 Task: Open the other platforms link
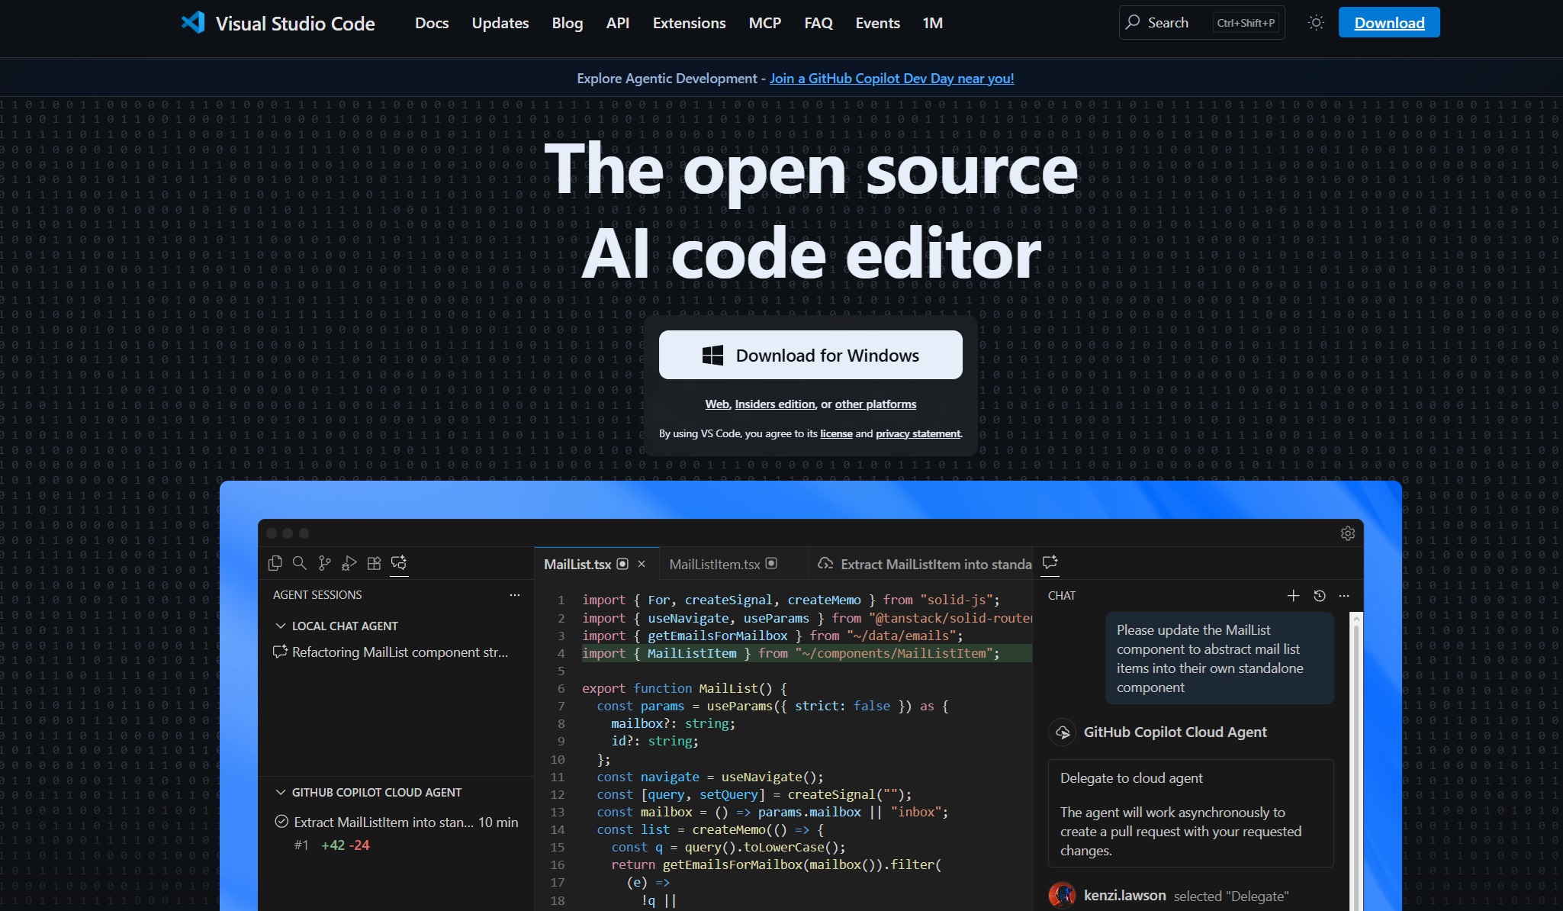tap(876, 404)
